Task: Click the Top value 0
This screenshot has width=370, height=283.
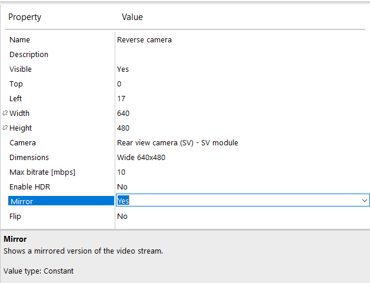Action: (119, 84)
